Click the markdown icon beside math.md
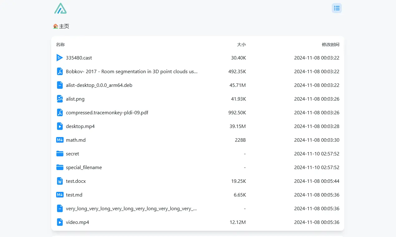 (60, 140)
